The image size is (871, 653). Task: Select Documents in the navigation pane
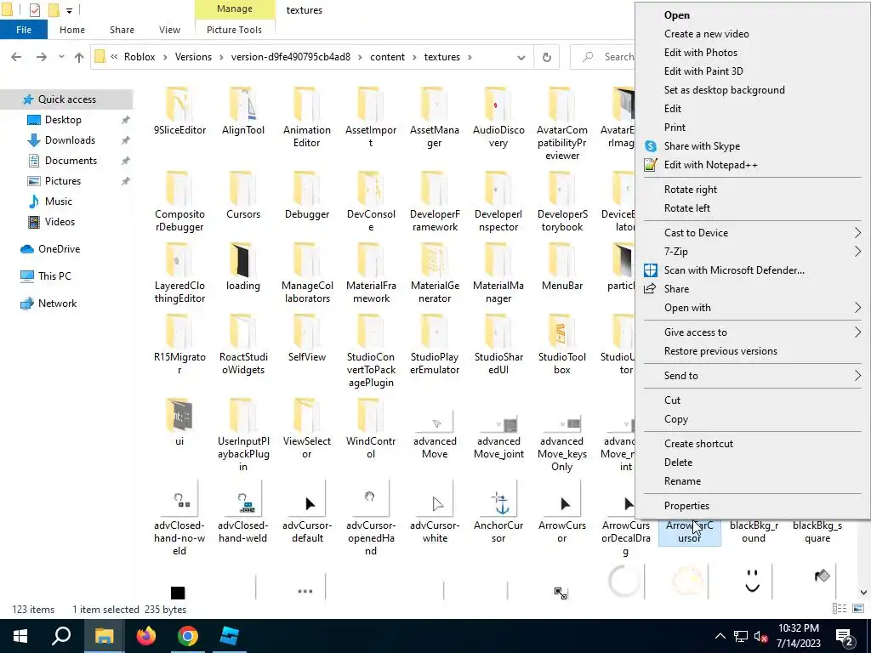click(x=71, y=161)
